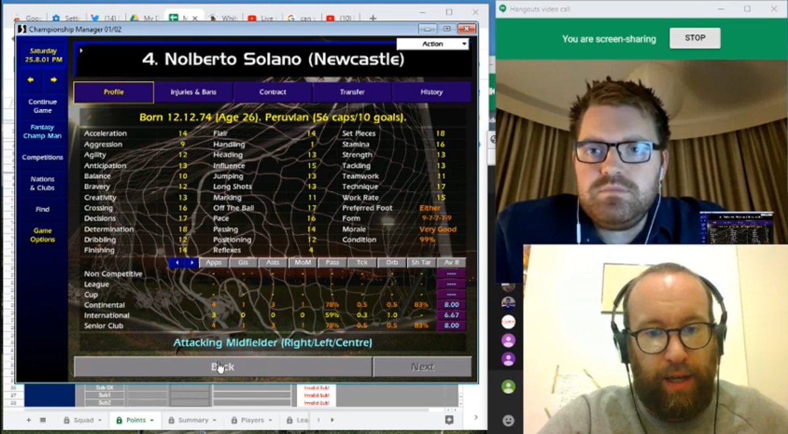Click the Continental average rating 8.00
Viewport: 788px width, 434px height.
click(451, 305)
